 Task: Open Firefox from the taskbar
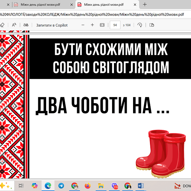(x=88, y=185)
